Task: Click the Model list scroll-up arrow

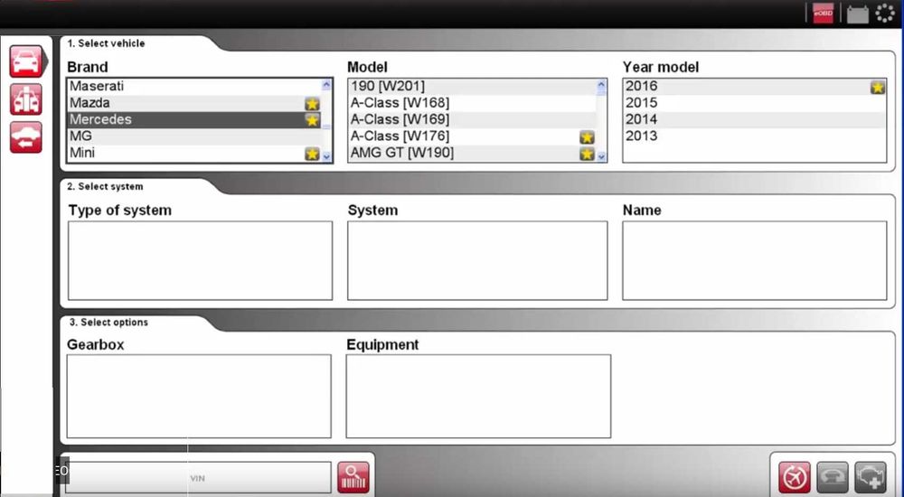Action: click(x=601, y=85)
